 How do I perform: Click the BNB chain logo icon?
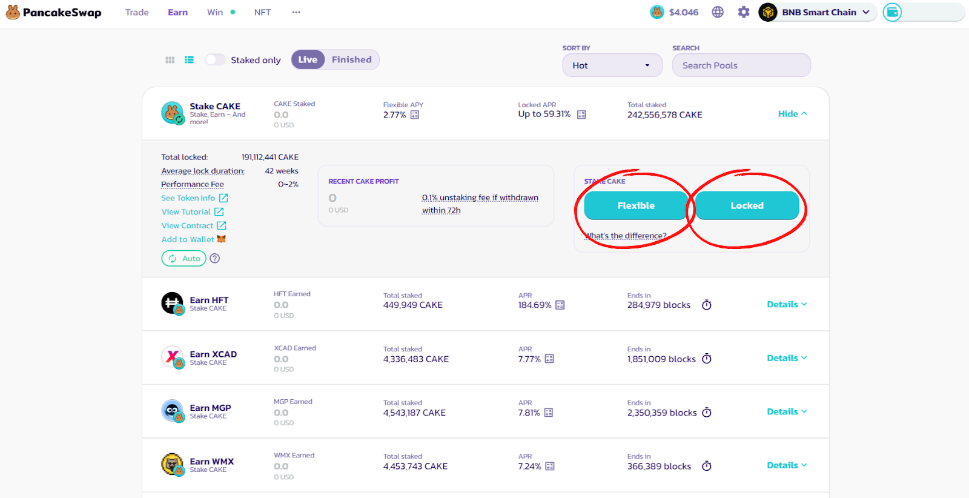coord(768,12)
